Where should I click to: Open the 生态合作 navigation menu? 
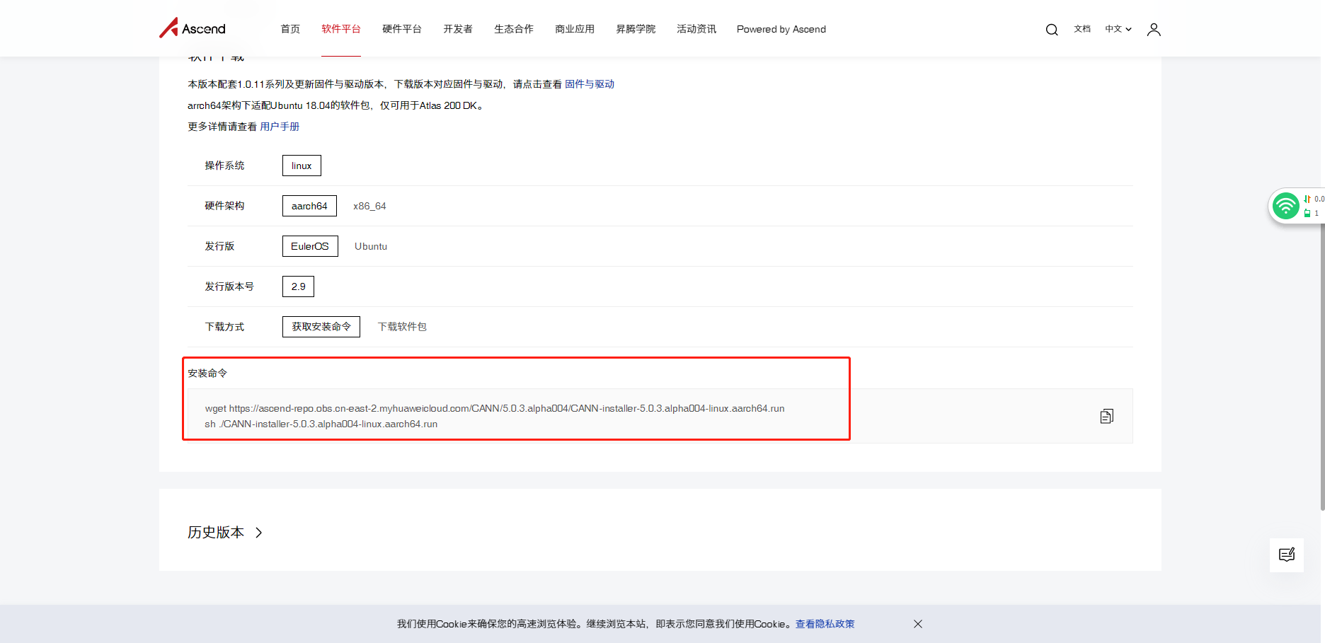(514, 29)
